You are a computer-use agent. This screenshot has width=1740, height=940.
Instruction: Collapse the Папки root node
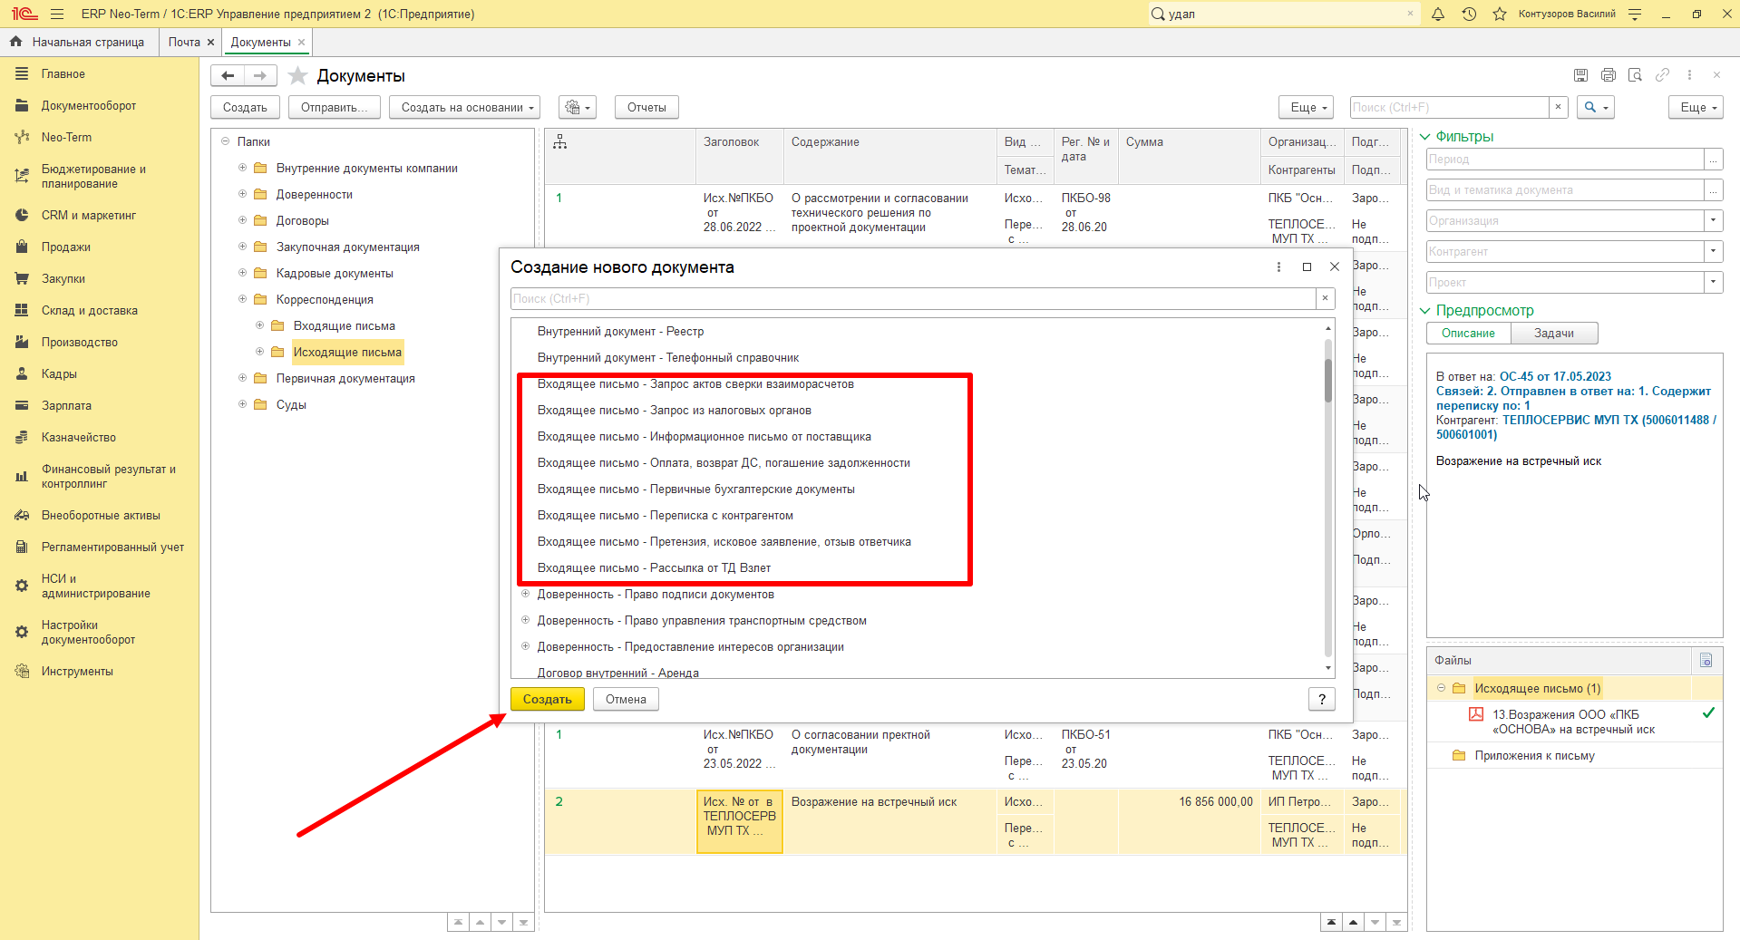click(x=225, y=141)
